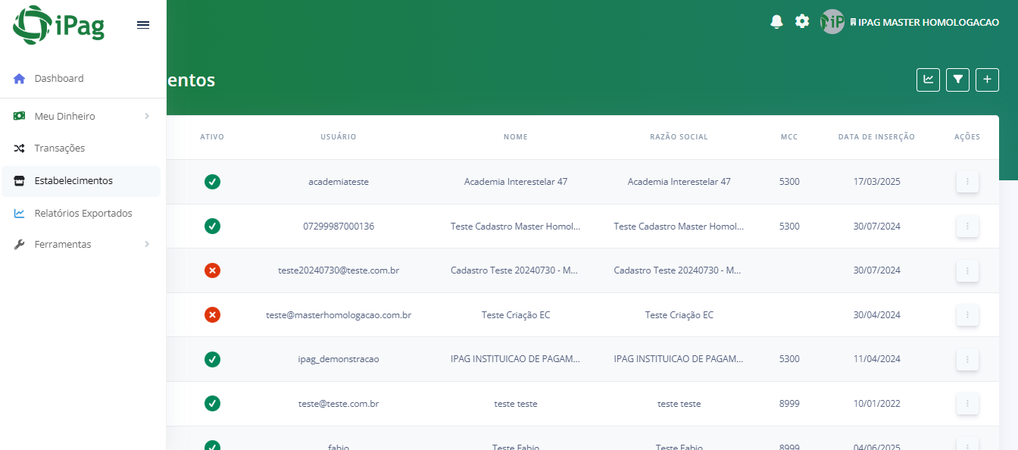Click the MCC column header
Viewport: 1018px width, 450px height.
click(789, 137)
